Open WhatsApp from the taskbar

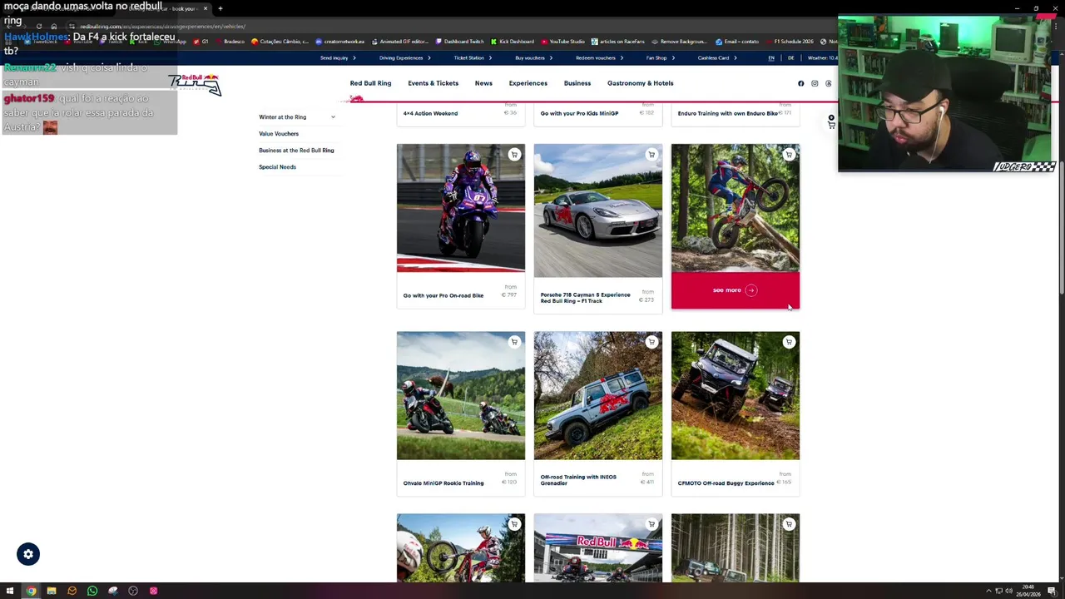pos(92,591)
